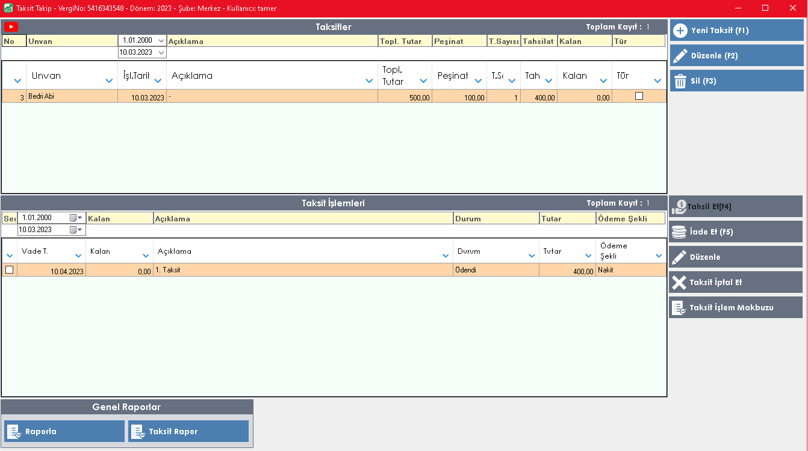Open the Unvan column filter arrow
This screenshot has height=451, width=808.
109,81
